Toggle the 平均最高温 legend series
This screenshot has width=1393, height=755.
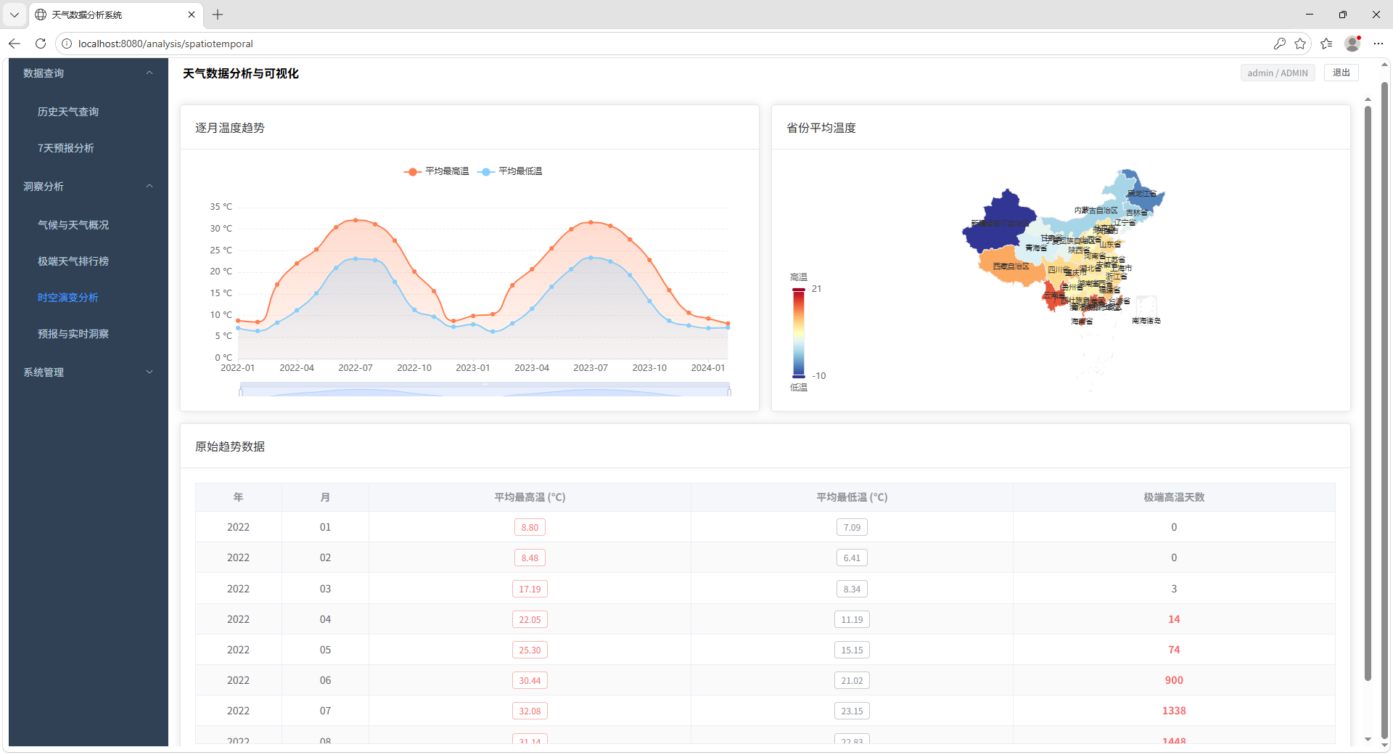click(x=437, y=171)
